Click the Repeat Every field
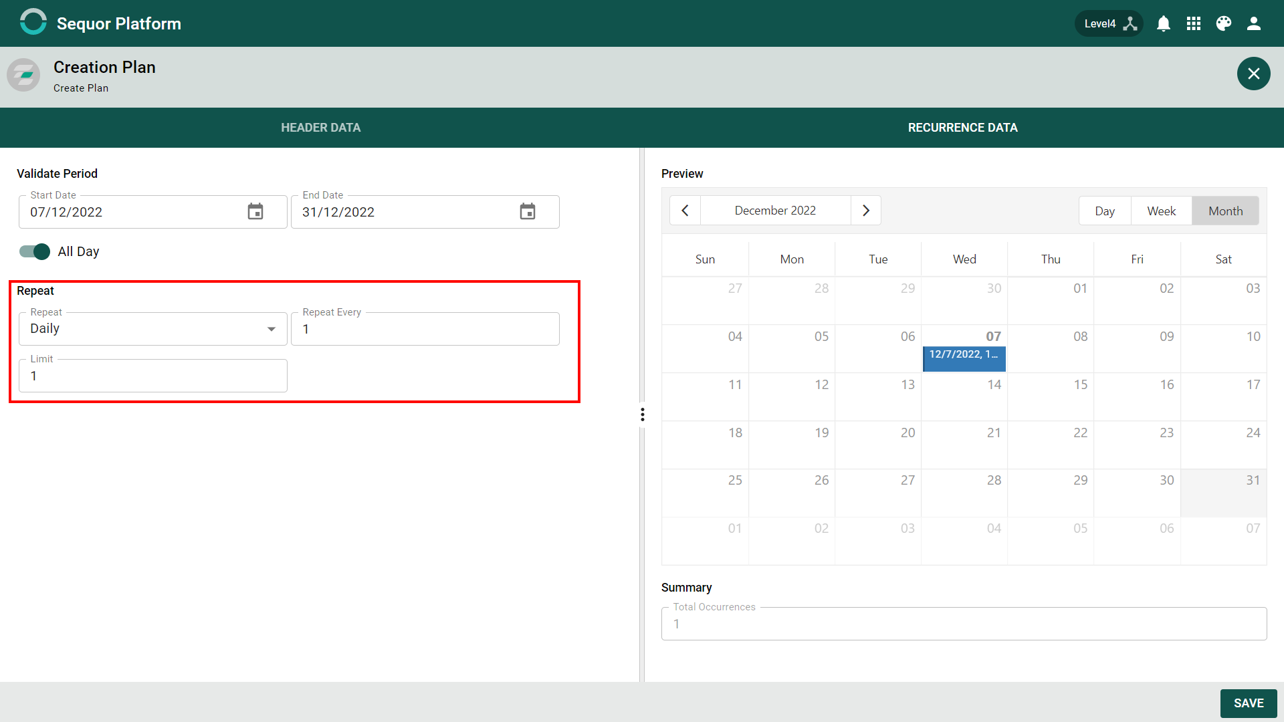 point(425,329)
